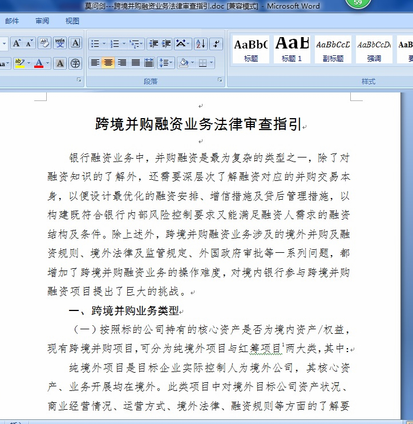Screen dimensions: 413x424
Task: Switch to the 邮件 (Mailings) tab
Action: pos(12,21)
